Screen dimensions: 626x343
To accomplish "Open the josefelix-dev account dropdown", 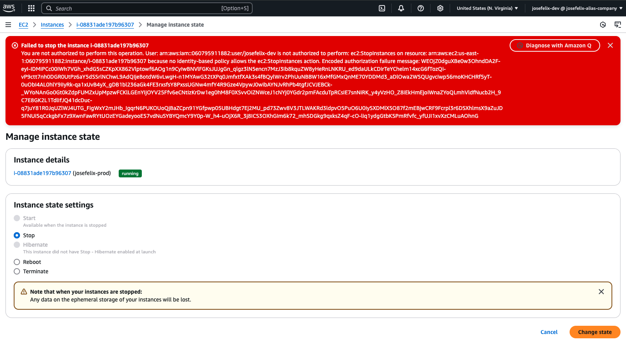I will click(577, 8).
